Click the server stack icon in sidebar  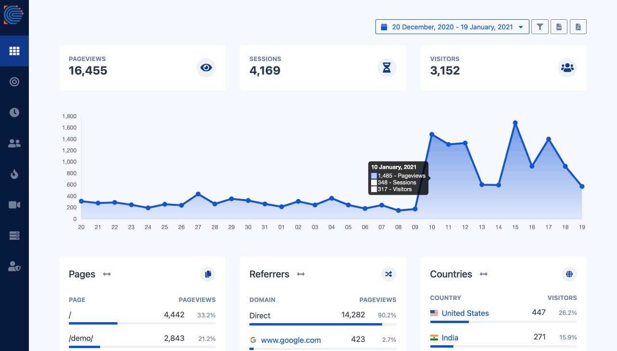tap(14, 236)
